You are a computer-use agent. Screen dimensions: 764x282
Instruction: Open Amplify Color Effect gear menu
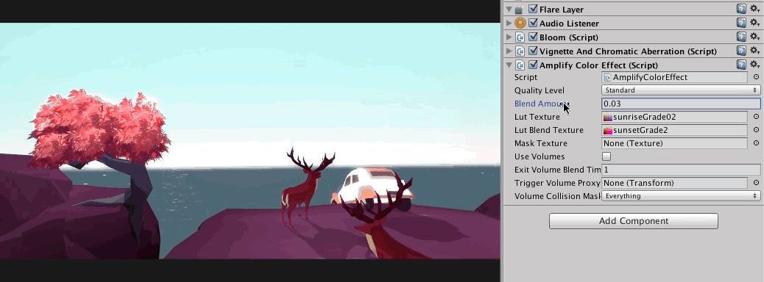(754, 65)
